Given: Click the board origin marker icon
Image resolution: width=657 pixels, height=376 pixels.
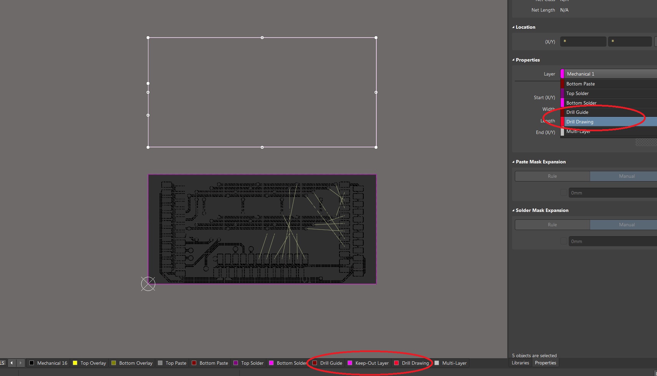Looking at the screenshot, I should click(x=148, y=284).
